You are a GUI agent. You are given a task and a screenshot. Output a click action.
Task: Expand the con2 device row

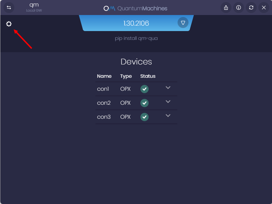(168, 102)
